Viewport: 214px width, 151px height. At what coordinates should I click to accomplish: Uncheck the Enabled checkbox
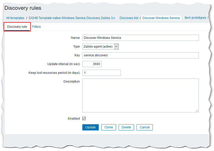click(84, 119)
